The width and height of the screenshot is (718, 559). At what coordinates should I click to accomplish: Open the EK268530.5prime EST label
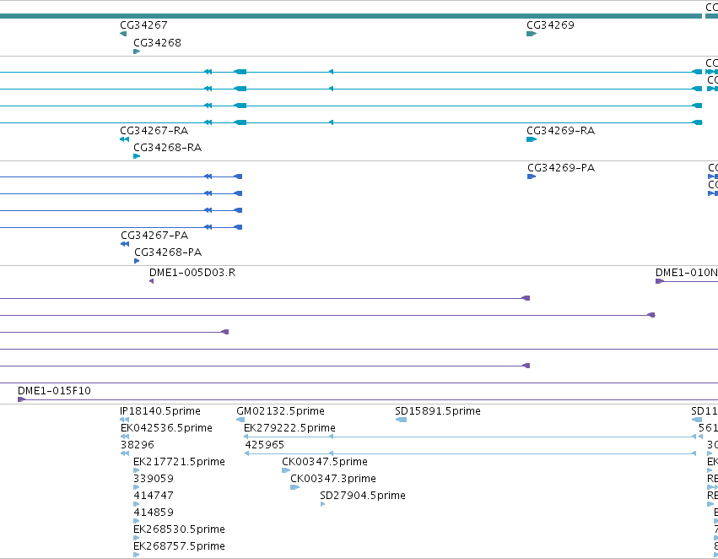click(x=179, y=529)
